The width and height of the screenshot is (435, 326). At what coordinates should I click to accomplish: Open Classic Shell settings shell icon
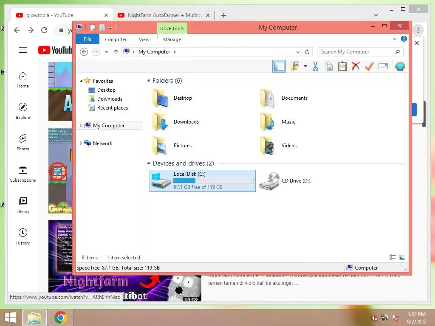point(400,67)
